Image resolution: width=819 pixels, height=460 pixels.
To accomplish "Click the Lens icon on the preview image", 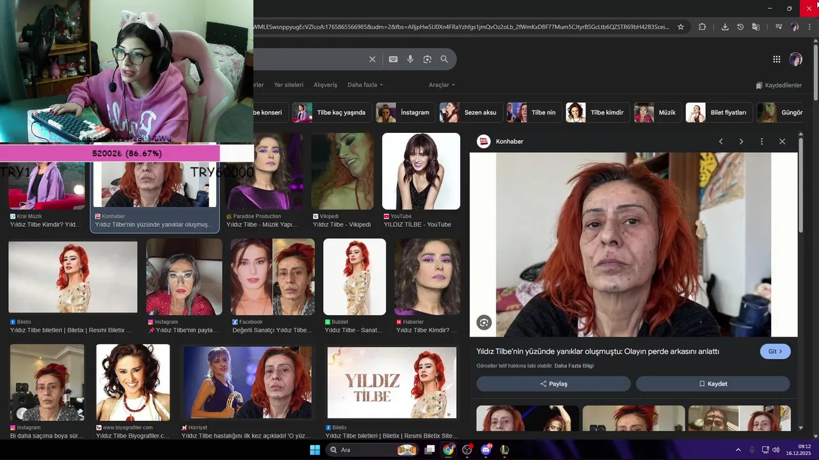I will point(484,323).
